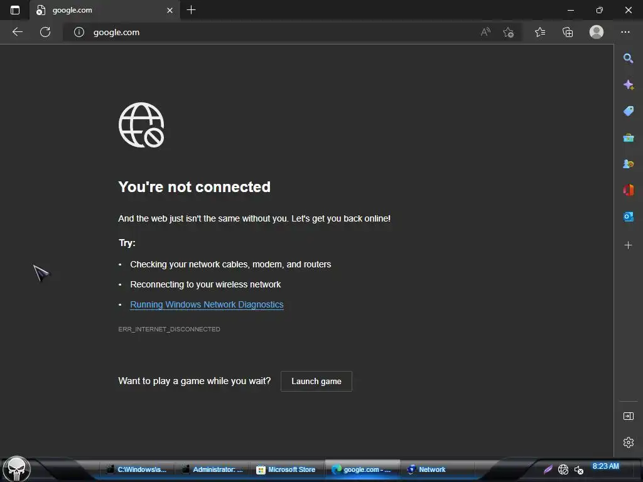Open sidebar Tools briefcase icon
The height and width of the screenshot is (482, 643).
(628, 137)
